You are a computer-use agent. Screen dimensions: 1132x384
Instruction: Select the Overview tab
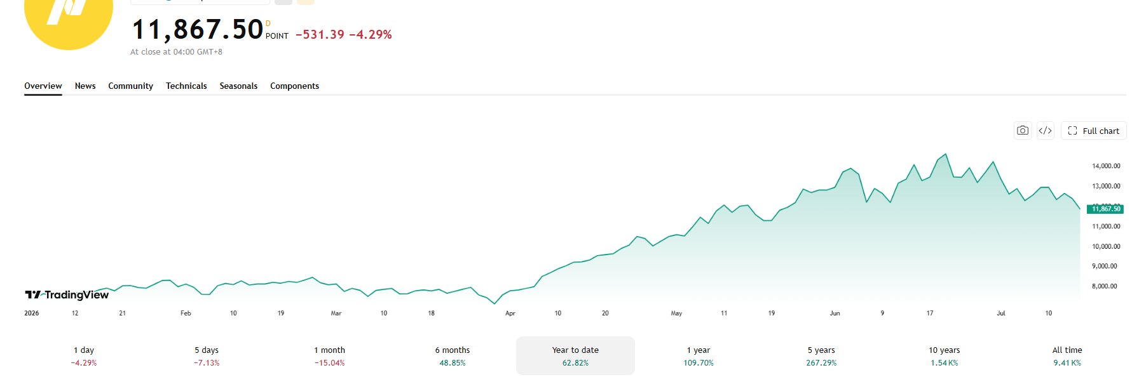tap(43, 86)
